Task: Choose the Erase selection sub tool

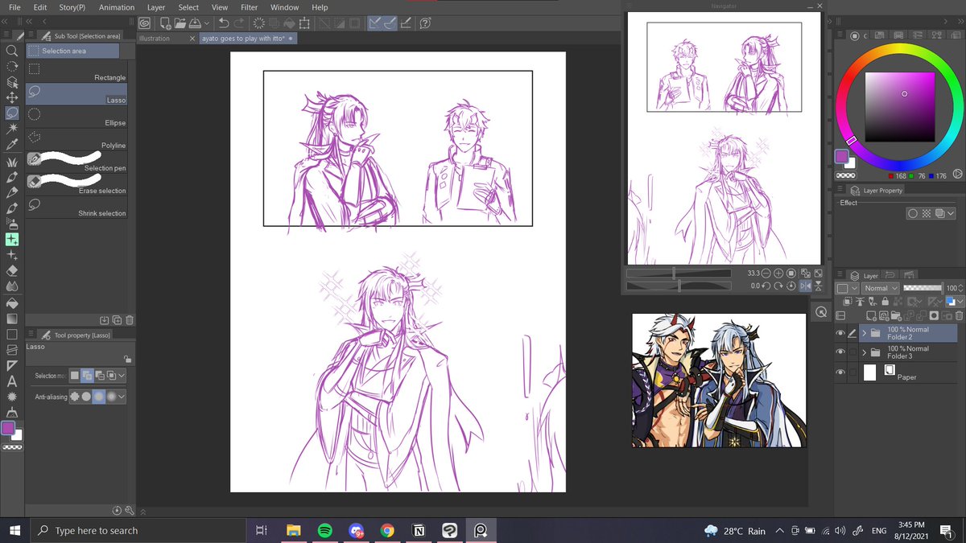Action: click(76, 184)
